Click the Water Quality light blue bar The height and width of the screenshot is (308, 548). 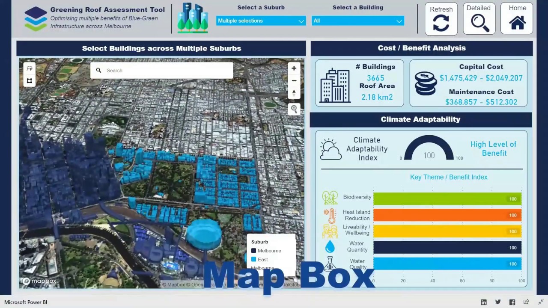(447, 264)
